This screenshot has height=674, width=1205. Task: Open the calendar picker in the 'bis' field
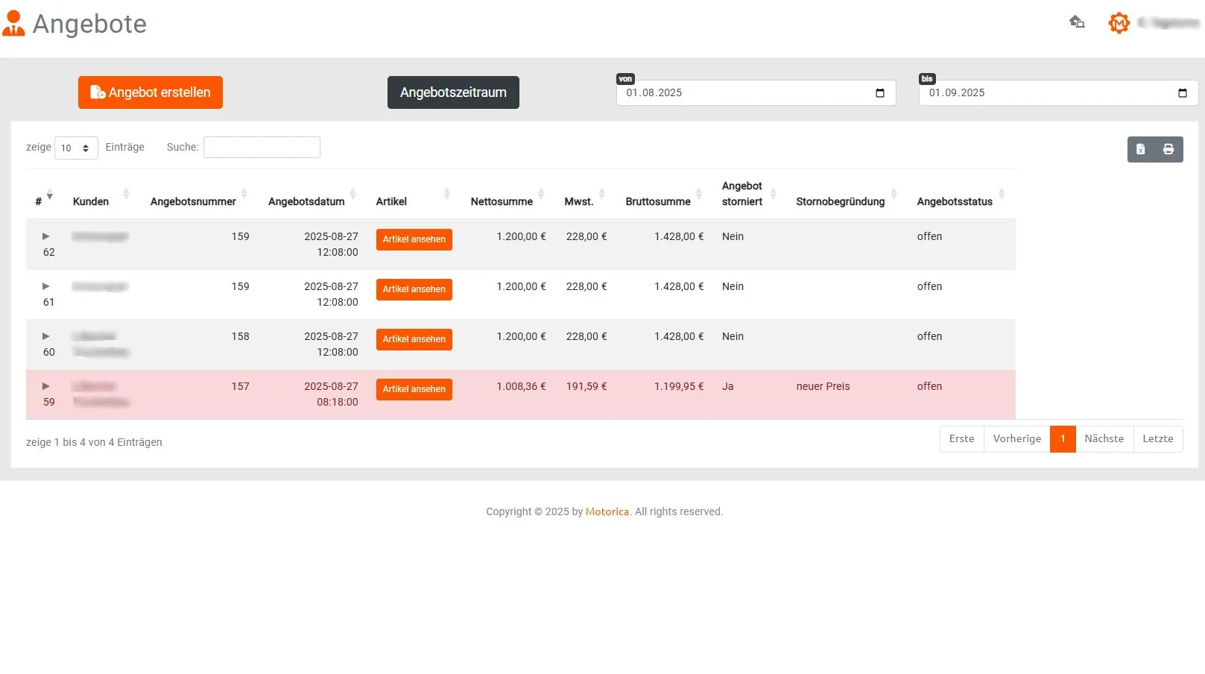[x=1183, y=93]
